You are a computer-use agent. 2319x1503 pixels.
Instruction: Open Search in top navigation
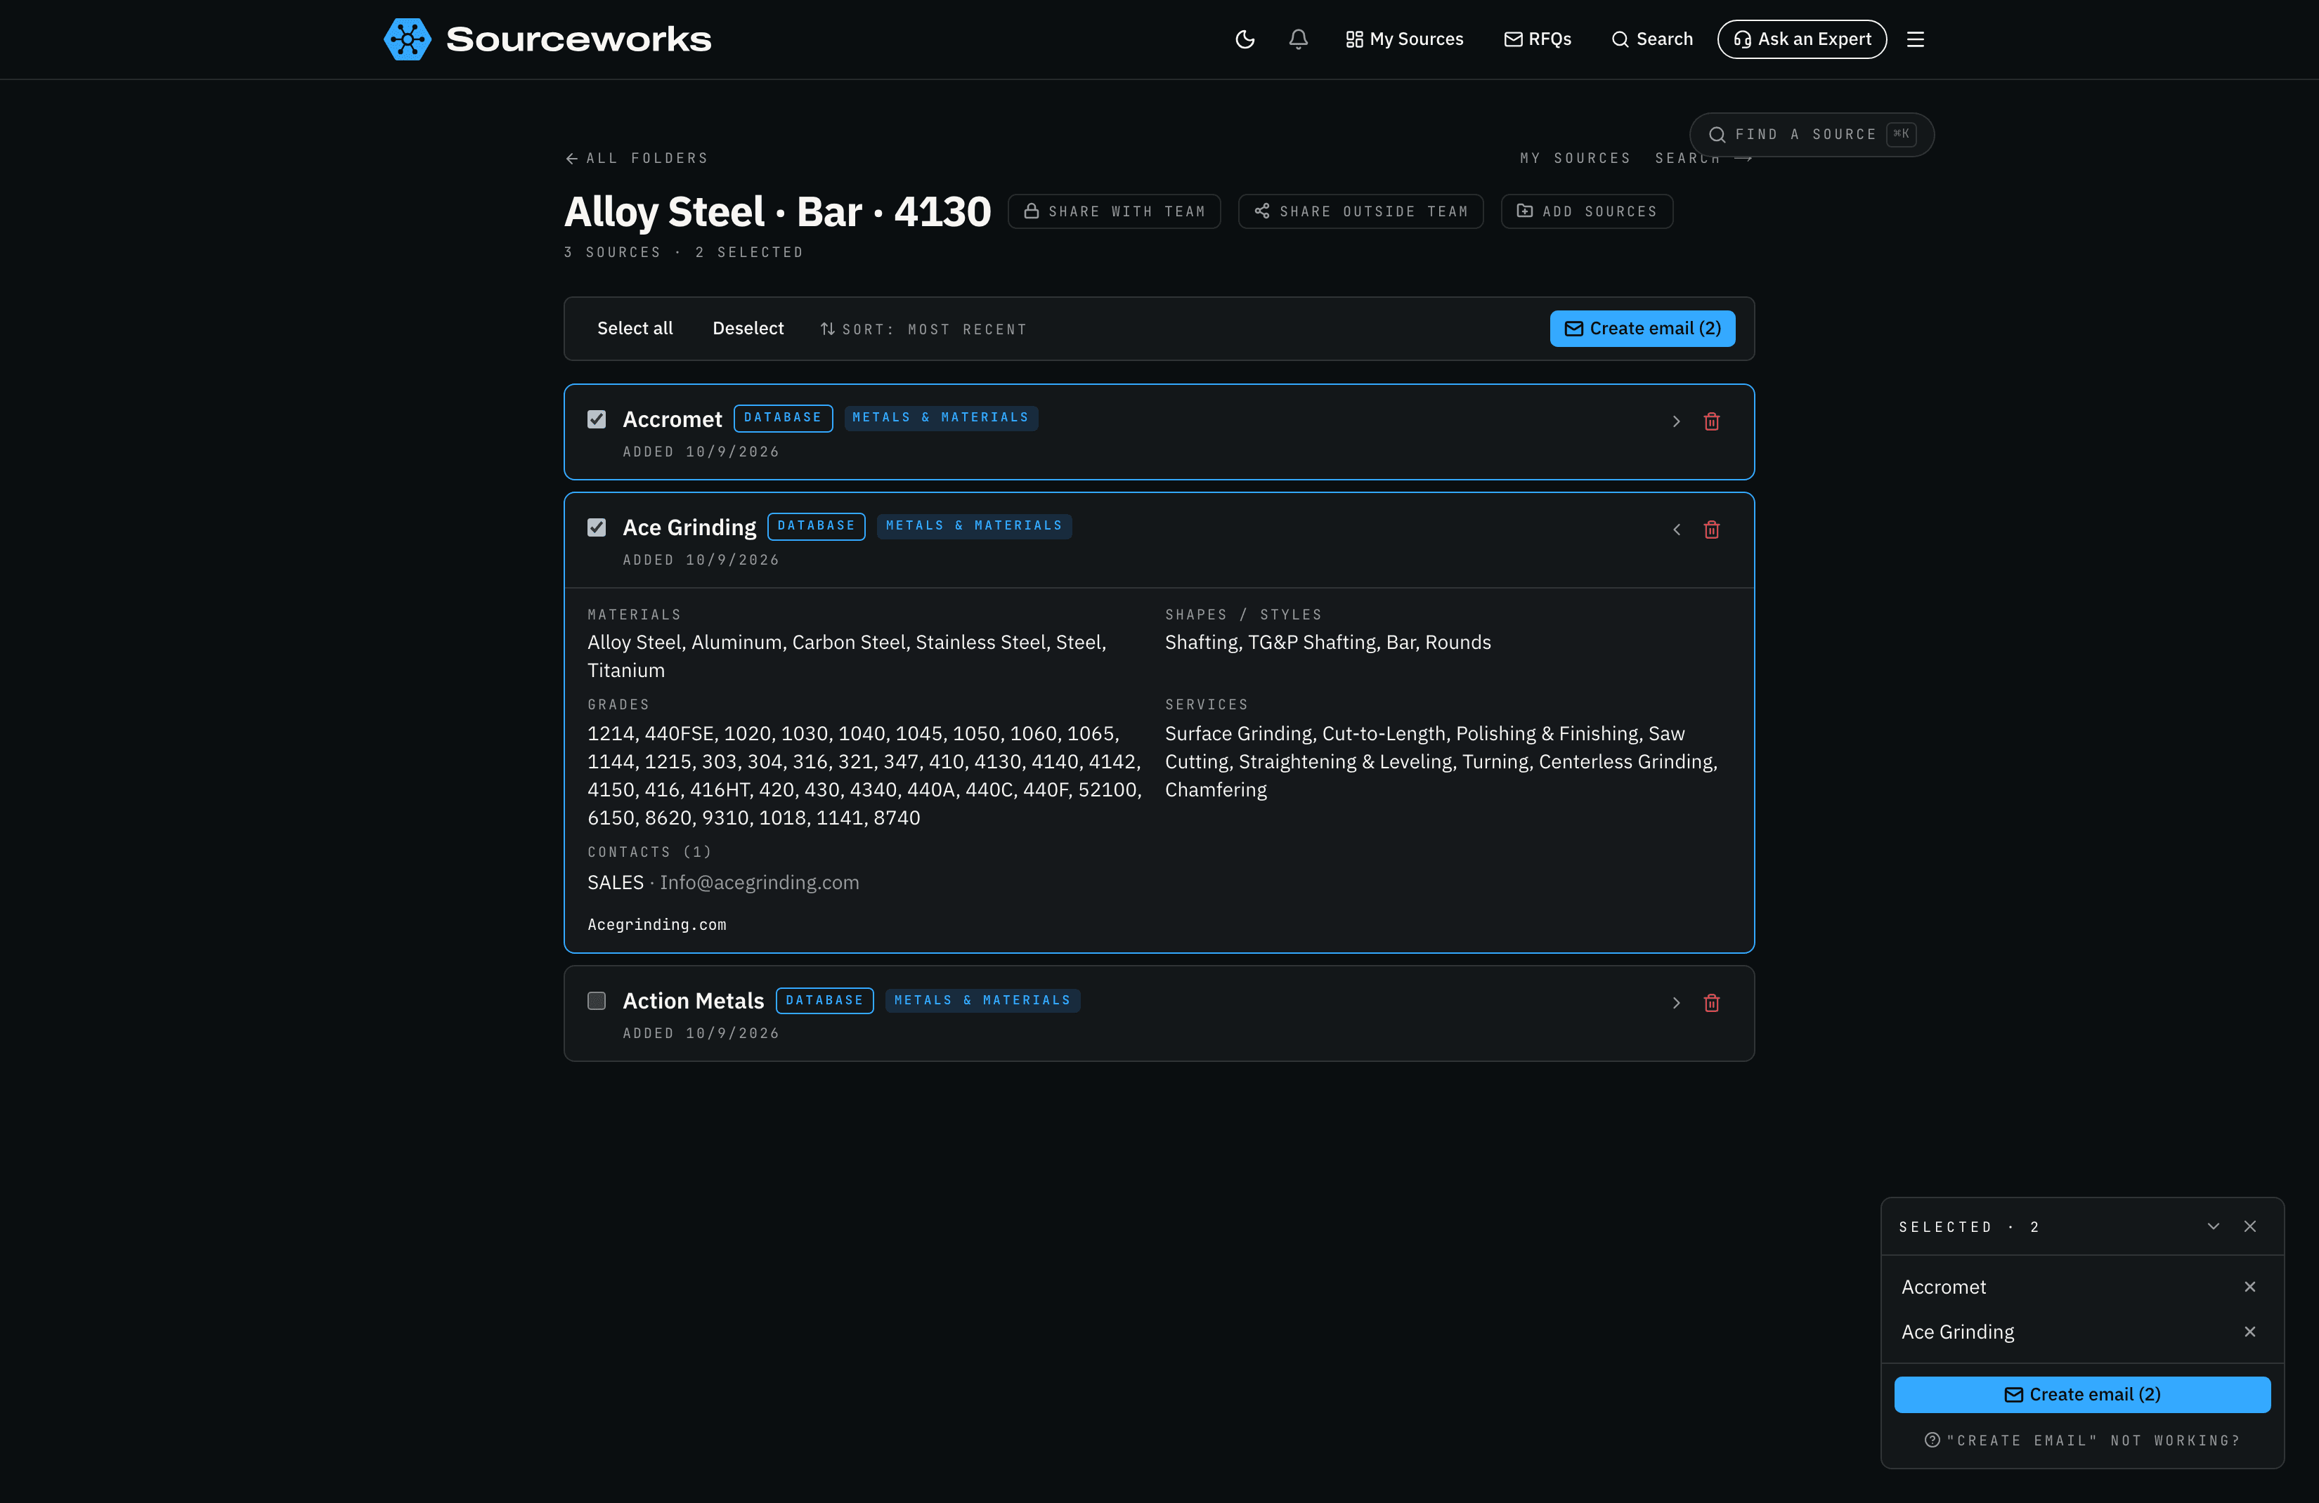1651,39
